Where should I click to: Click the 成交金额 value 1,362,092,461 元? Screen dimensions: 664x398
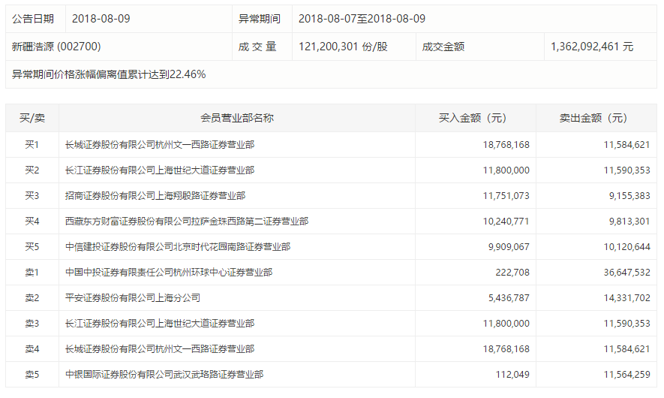[591, 47]
